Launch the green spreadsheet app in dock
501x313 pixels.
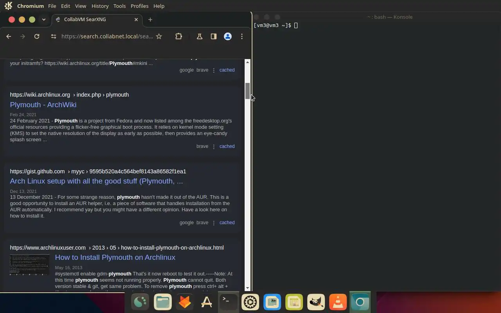point(294,302)
